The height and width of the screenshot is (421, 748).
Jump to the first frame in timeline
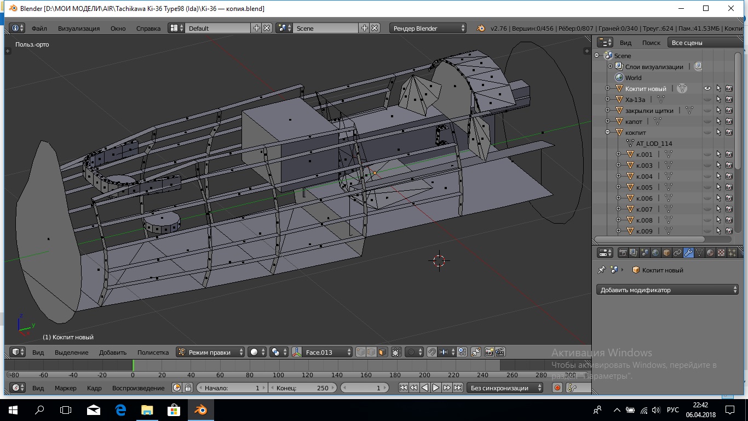[x=403, y=388]
